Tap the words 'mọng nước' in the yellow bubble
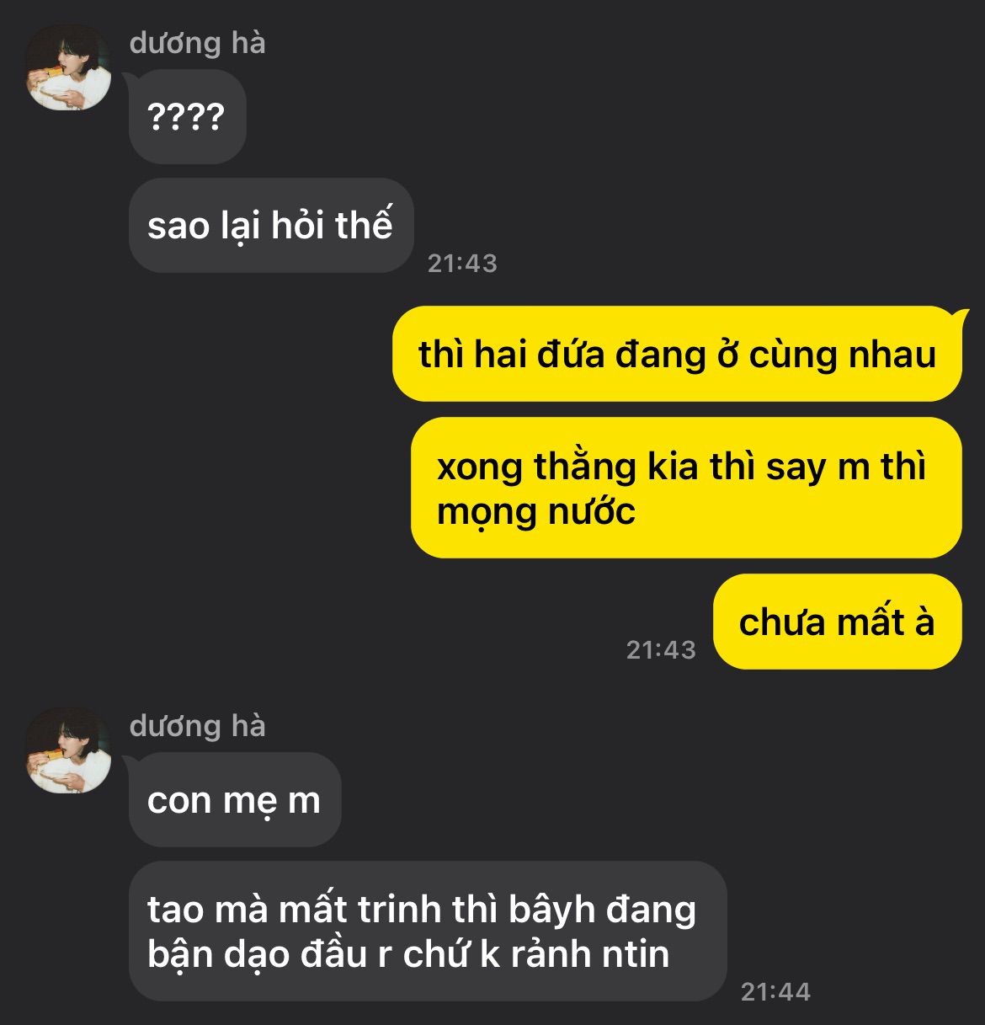The image size is (985, 1025). click(x=536, y=512)
